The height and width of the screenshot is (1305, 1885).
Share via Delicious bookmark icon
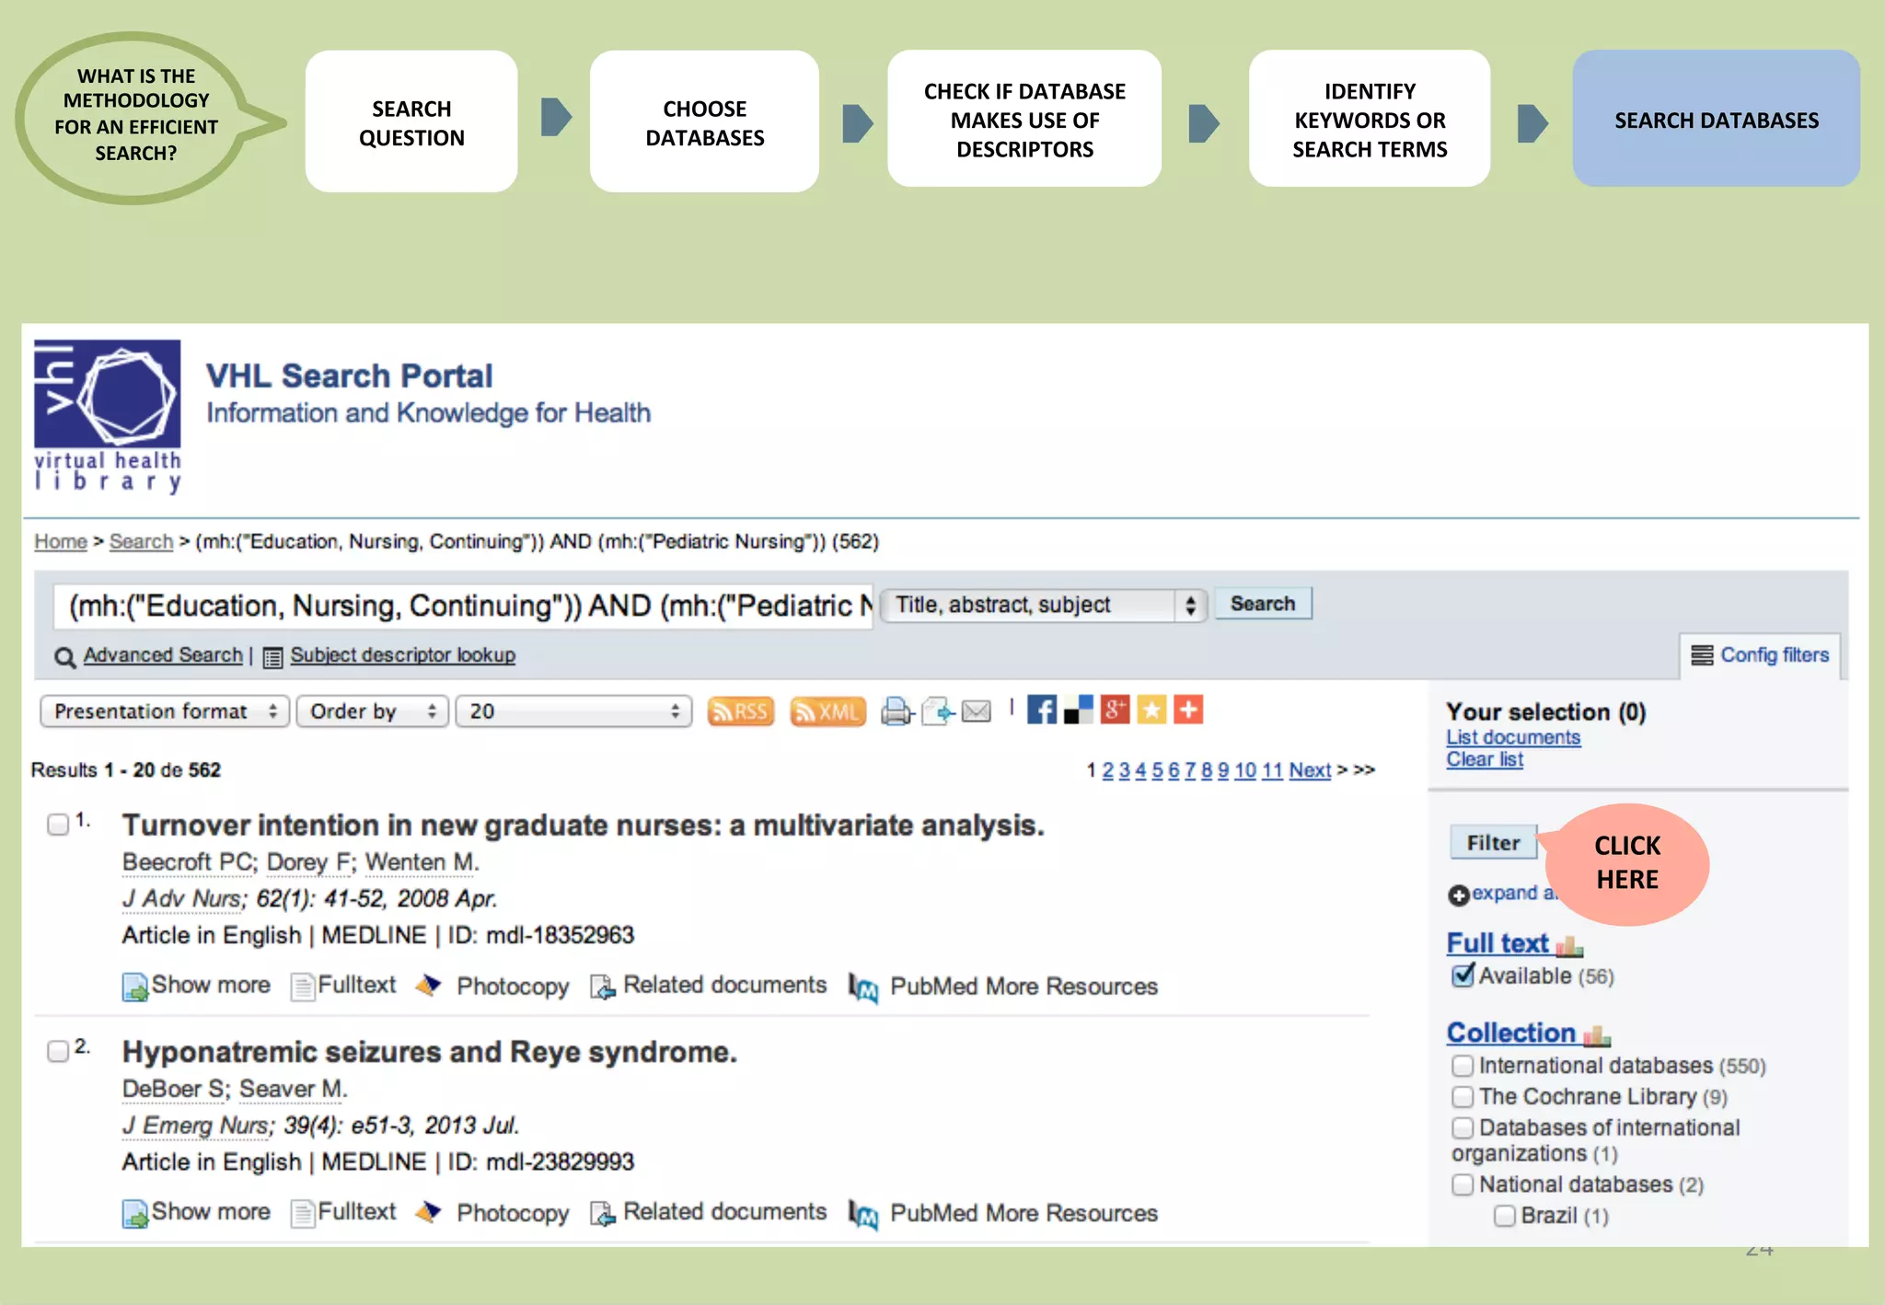click(1078, 710)
